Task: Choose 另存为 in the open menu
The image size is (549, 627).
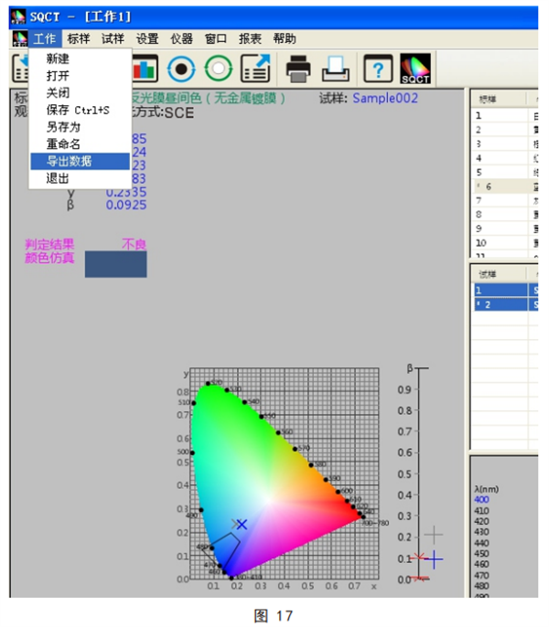Action: point(63,127)
